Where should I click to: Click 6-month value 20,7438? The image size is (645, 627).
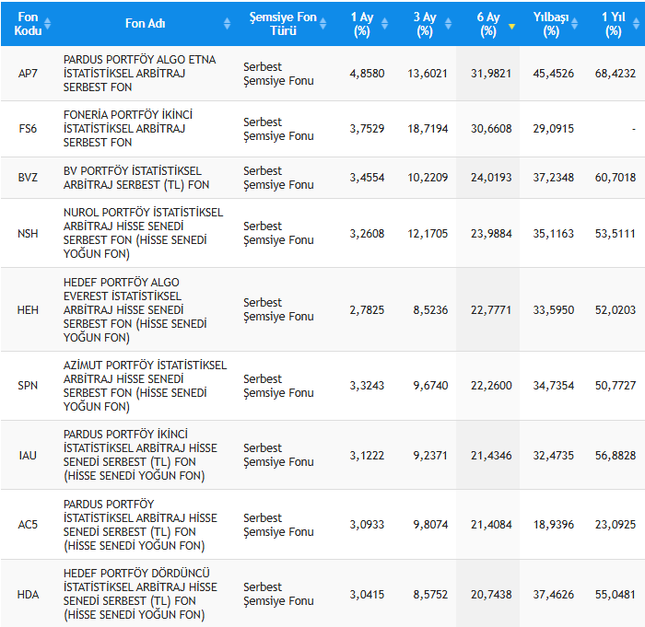pyautogui.click(x=491, y=595)
